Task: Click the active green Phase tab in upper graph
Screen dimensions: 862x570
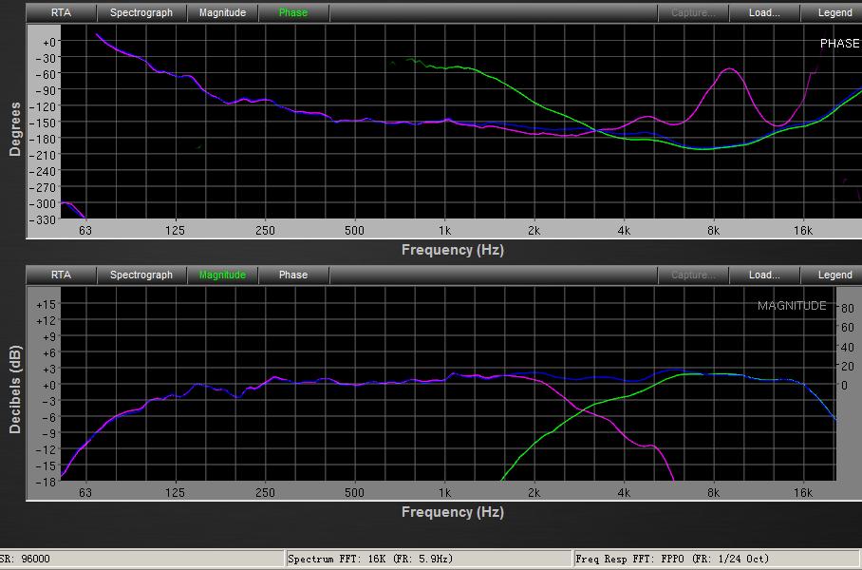Action: (292, 13)
